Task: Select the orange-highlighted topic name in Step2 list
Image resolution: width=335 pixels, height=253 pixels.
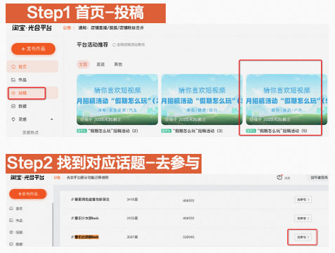Action: point(86,237)
